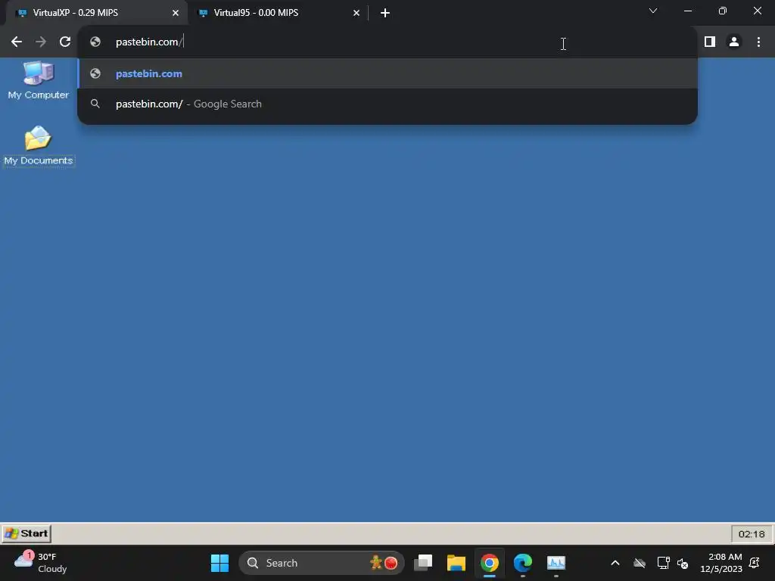This screenshot has height=581, width=775.
Task: Click the muted volume tray icon
Action: click(x=683, y=563)
